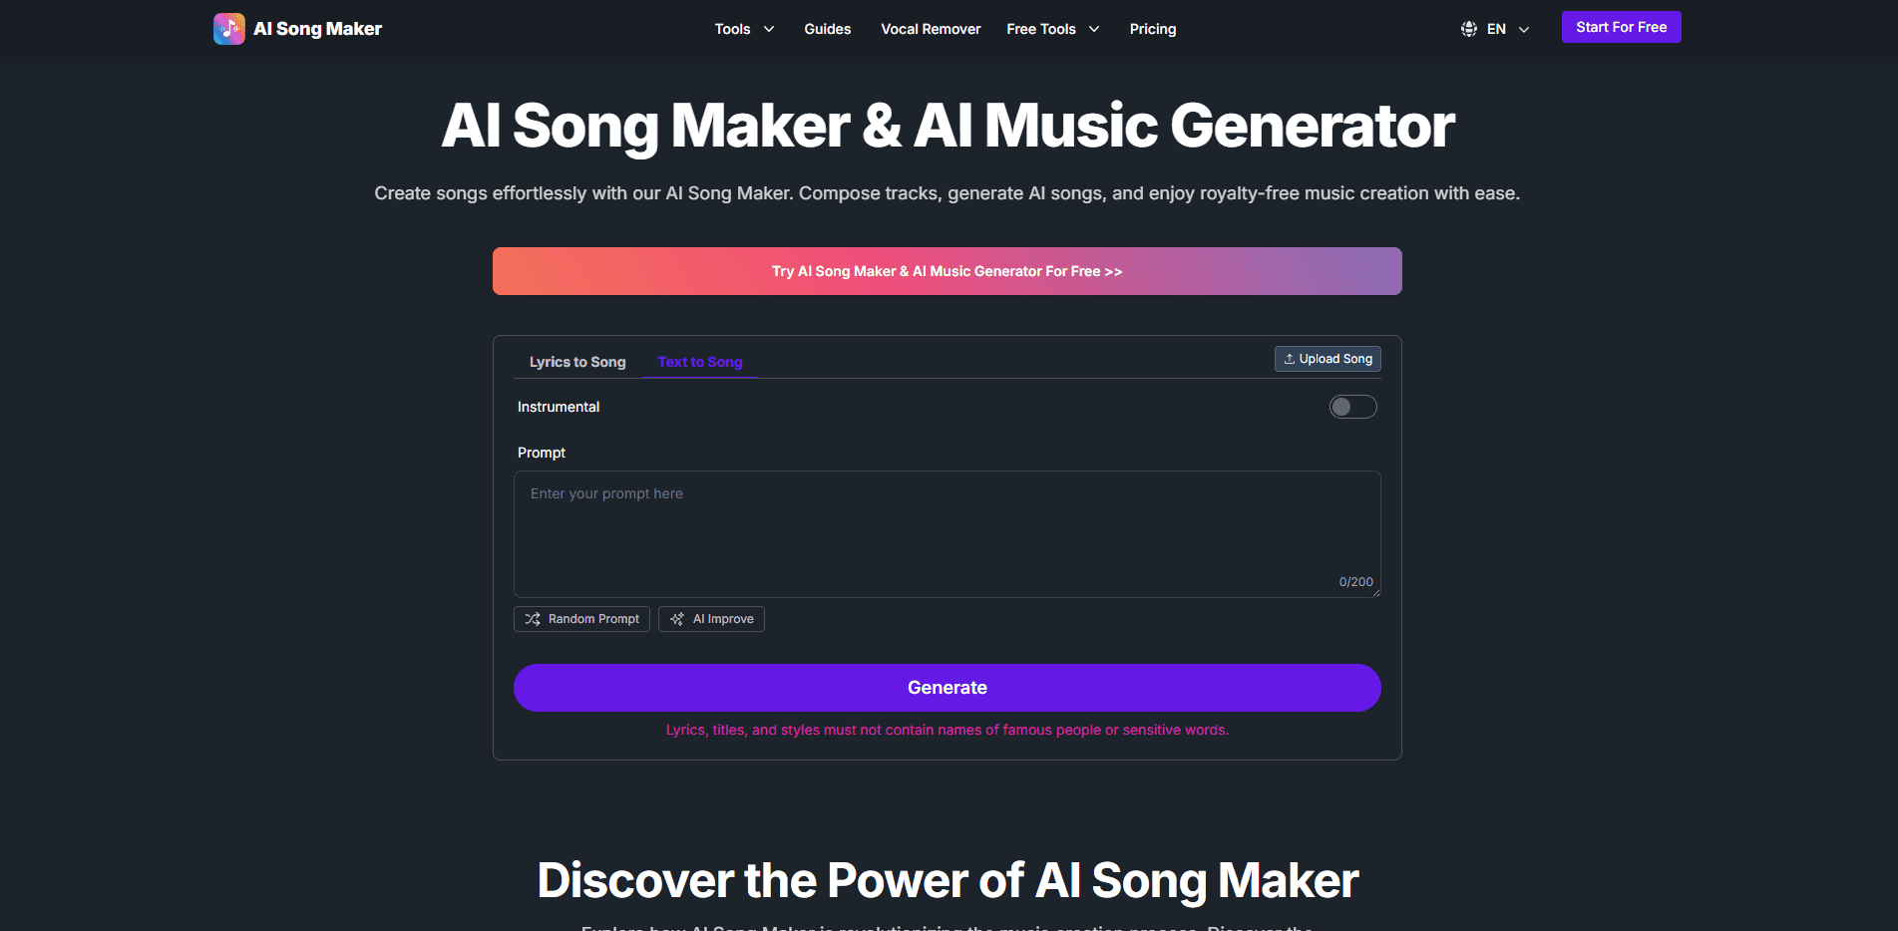The width and height of the screenshot is (1898, 931).
Task: Expand the Tools dropdown chevron
Action: (769, 29)
